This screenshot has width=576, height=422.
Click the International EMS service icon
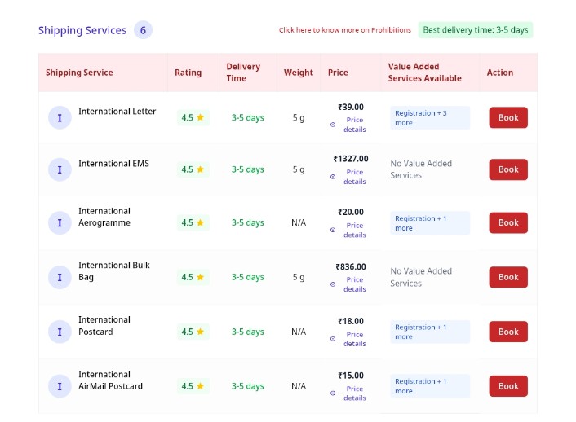60,169
